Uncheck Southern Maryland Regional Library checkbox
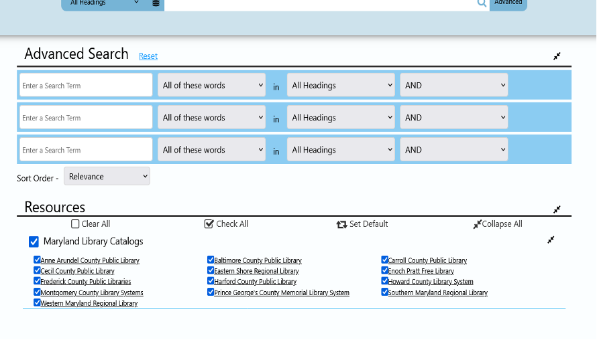 click(x=384, y=292)
